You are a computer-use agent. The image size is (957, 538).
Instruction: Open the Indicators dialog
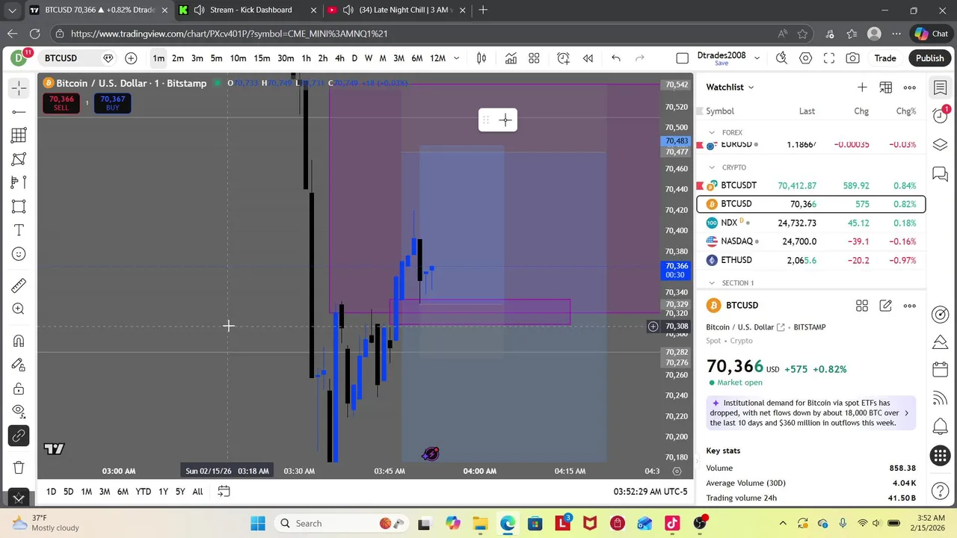[x=511, y=58]
